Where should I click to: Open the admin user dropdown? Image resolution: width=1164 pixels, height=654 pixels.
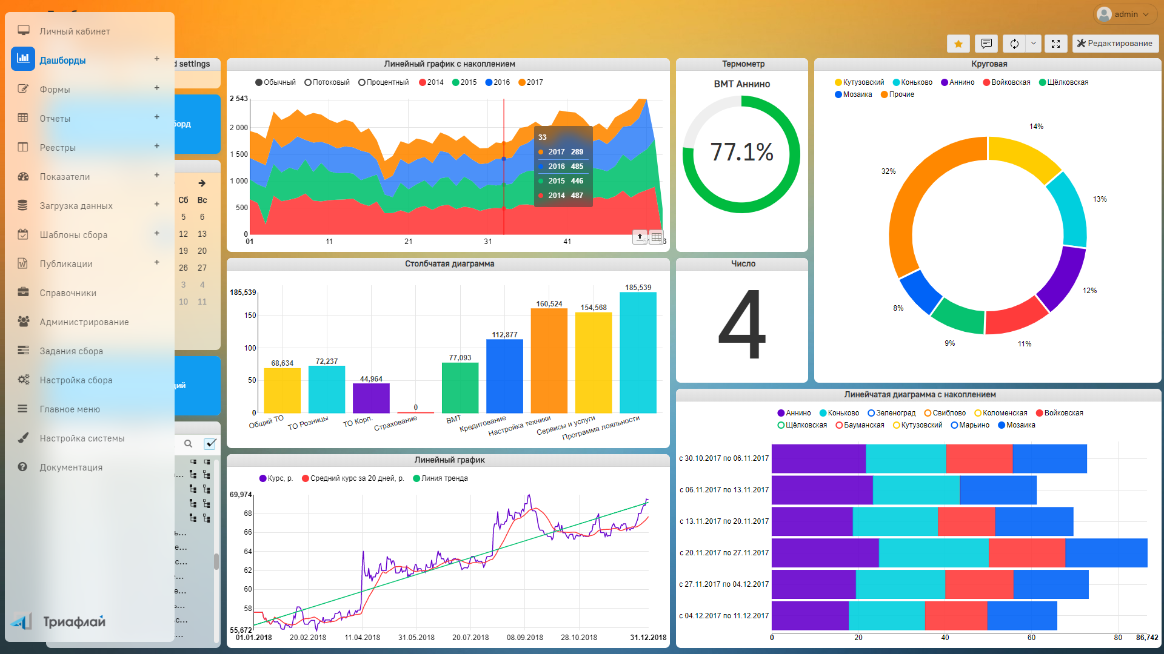click(1125, 15)
